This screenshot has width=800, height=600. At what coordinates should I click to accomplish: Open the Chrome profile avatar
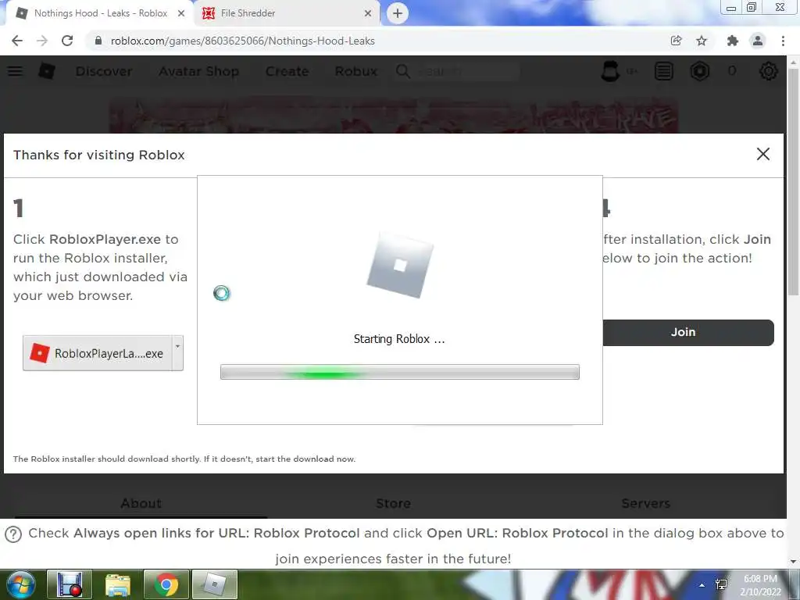(x=758, y=41)
